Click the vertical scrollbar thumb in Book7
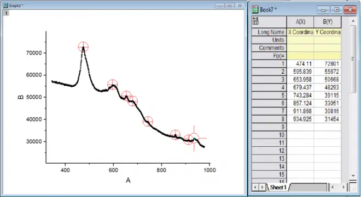This screenshot has height=197, width=361. point(353,59)
